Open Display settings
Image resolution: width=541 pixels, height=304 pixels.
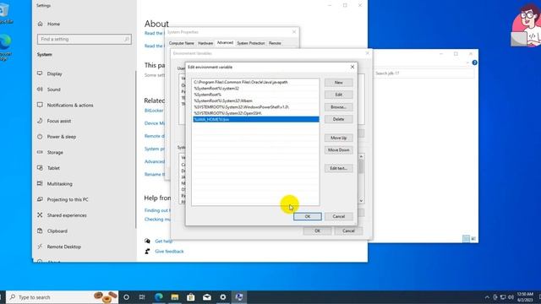(x=54, y=73)
